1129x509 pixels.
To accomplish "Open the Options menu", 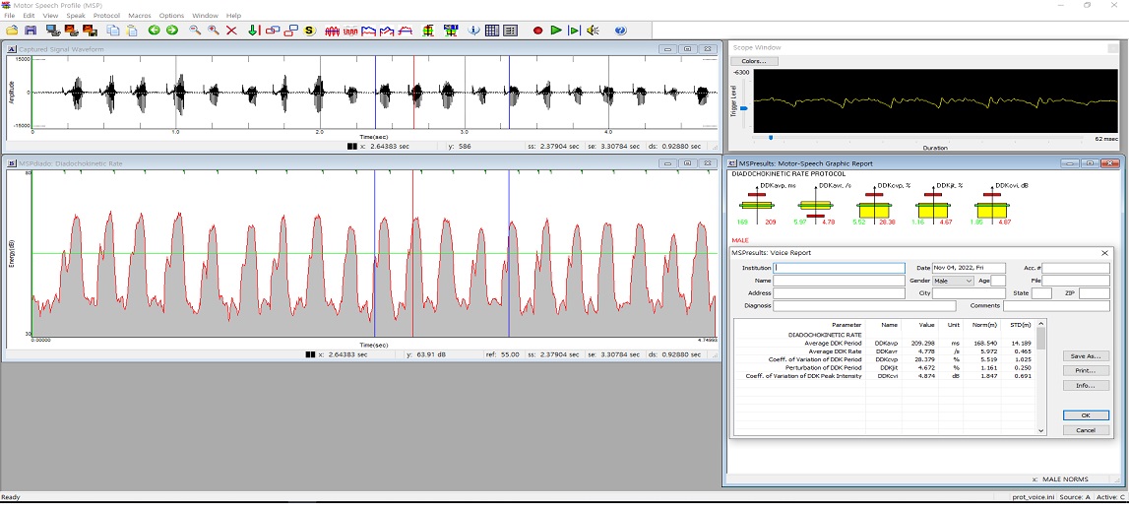I will (x=171, y=15).
